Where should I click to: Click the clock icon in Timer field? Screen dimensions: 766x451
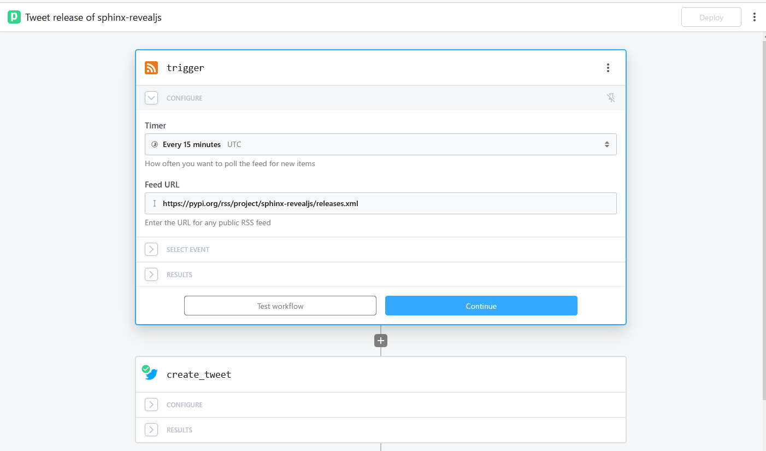pyautogui.click(x=155, y=145)
